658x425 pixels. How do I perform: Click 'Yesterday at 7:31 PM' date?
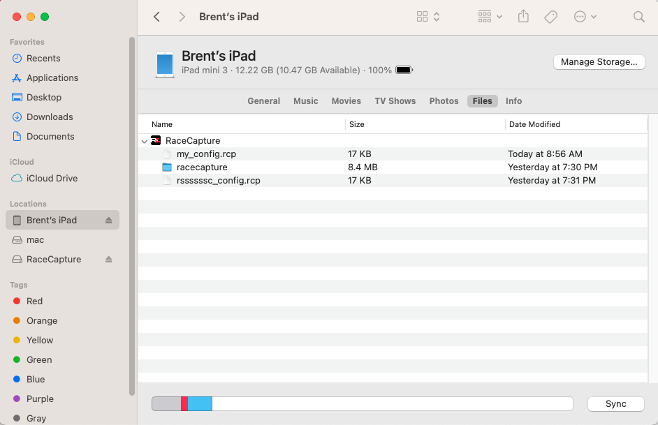(x=552, y=181)
